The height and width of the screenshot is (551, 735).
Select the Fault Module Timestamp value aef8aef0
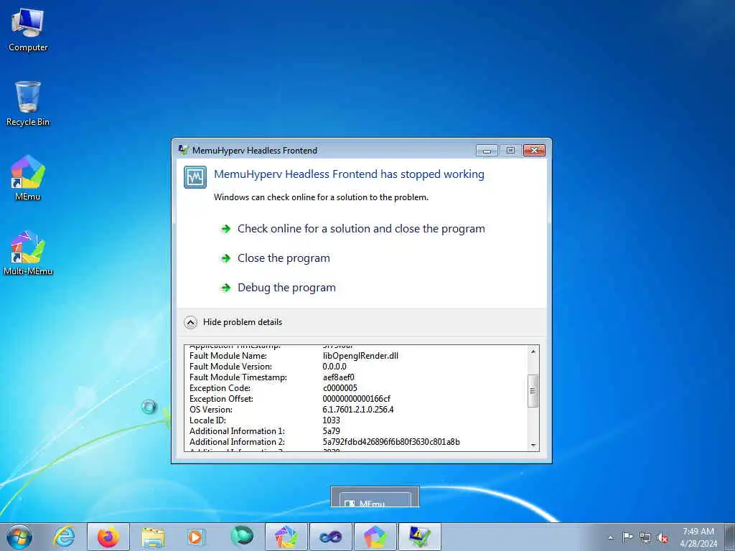tap(339, 377)
